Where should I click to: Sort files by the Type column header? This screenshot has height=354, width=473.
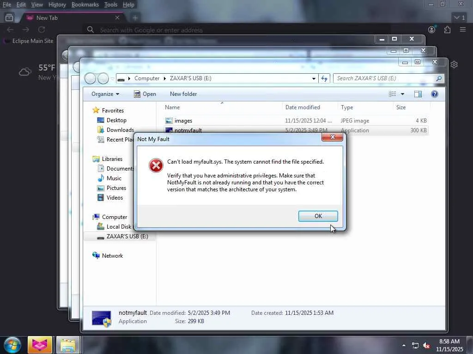click(347, 107)
